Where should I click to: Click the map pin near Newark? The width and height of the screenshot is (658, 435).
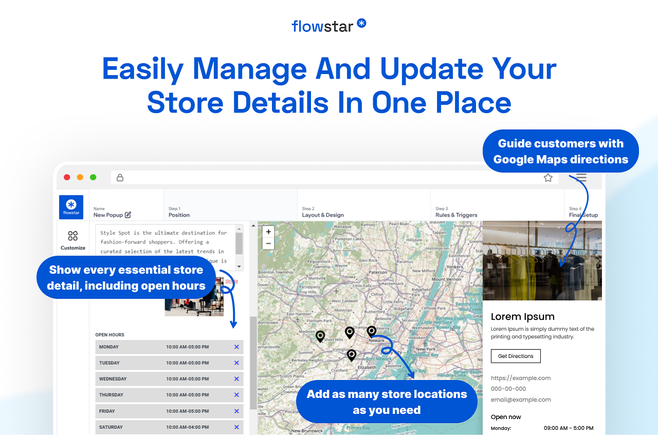(372, 330)
